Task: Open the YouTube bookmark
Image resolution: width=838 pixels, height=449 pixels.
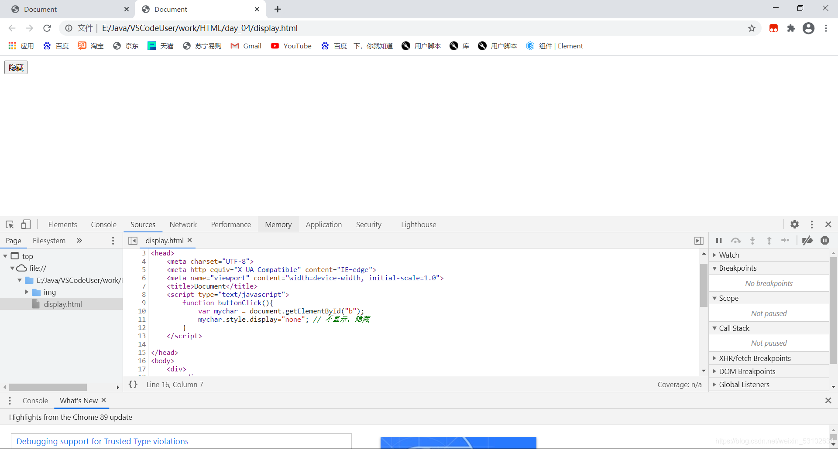Action: tap(291, 46)
